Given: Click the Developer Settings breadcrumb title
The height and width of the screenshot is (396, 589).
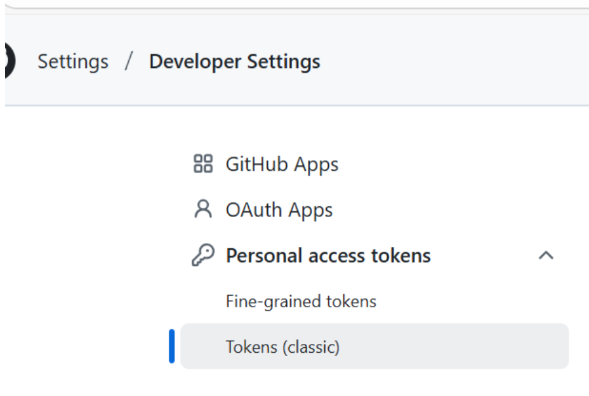Looking at the screenshot, I should pos(235,62).
